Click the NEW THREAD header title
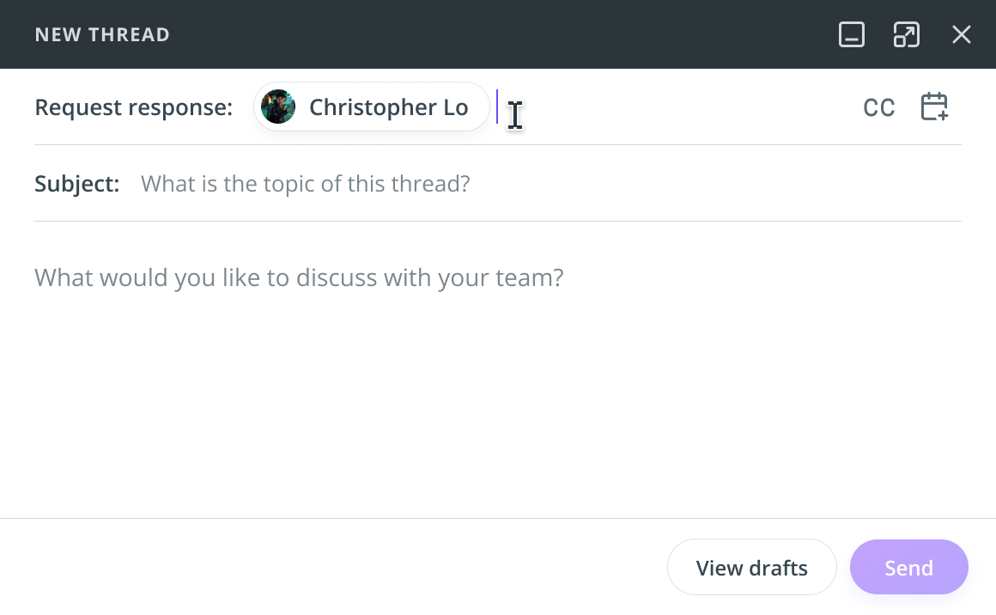The image size is (996, 615). pos(102,34)
